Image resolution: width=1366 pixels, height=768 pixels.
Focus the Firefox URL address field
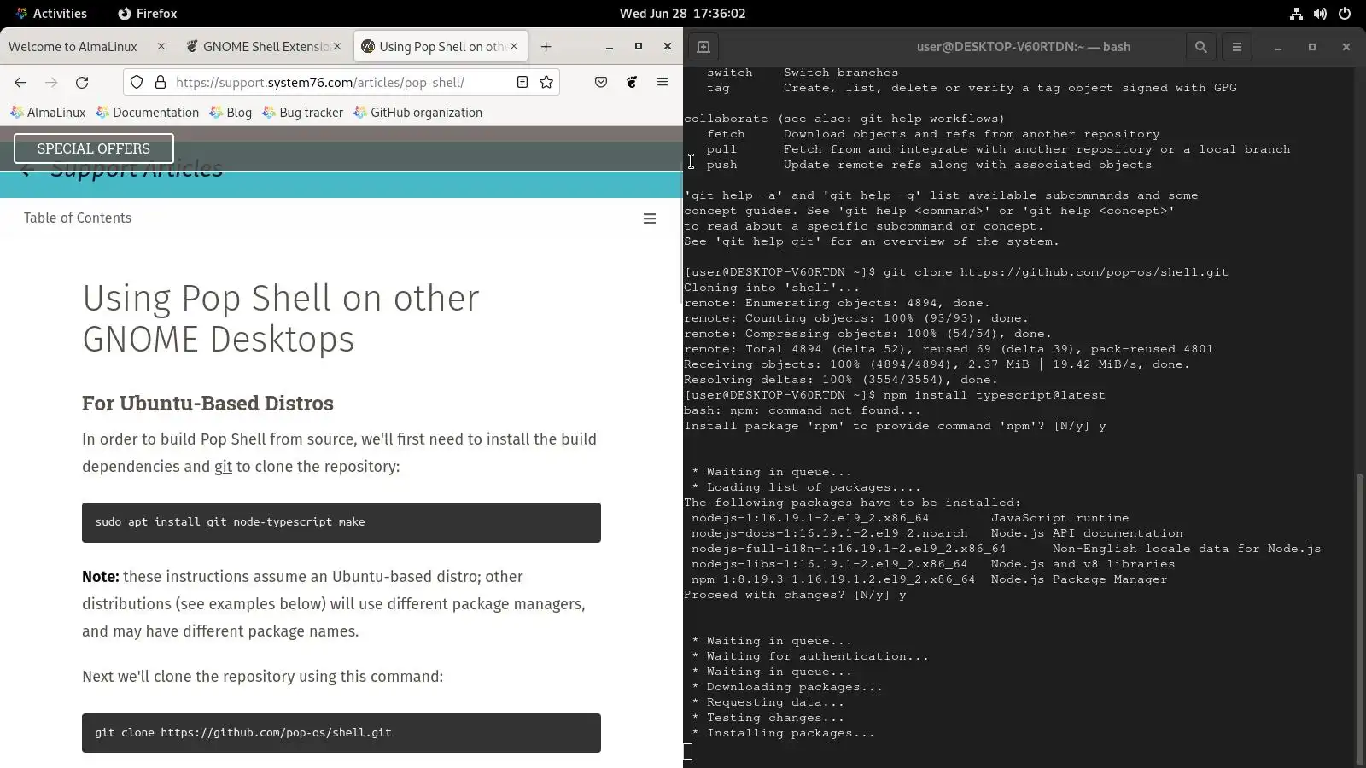[x=340, y=82]
